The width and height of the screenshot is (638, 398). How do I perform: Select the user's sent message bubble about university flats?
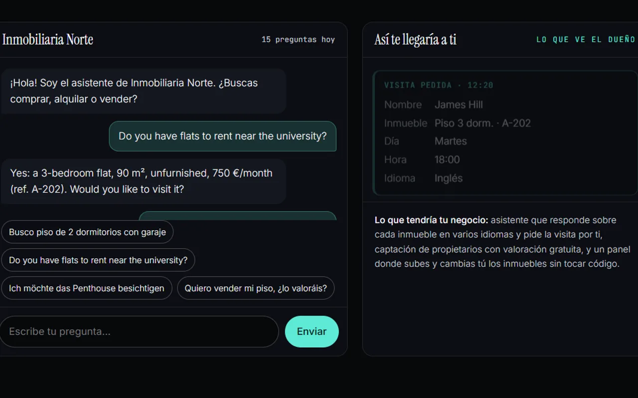pyautogui.click(x=223, y=136)
